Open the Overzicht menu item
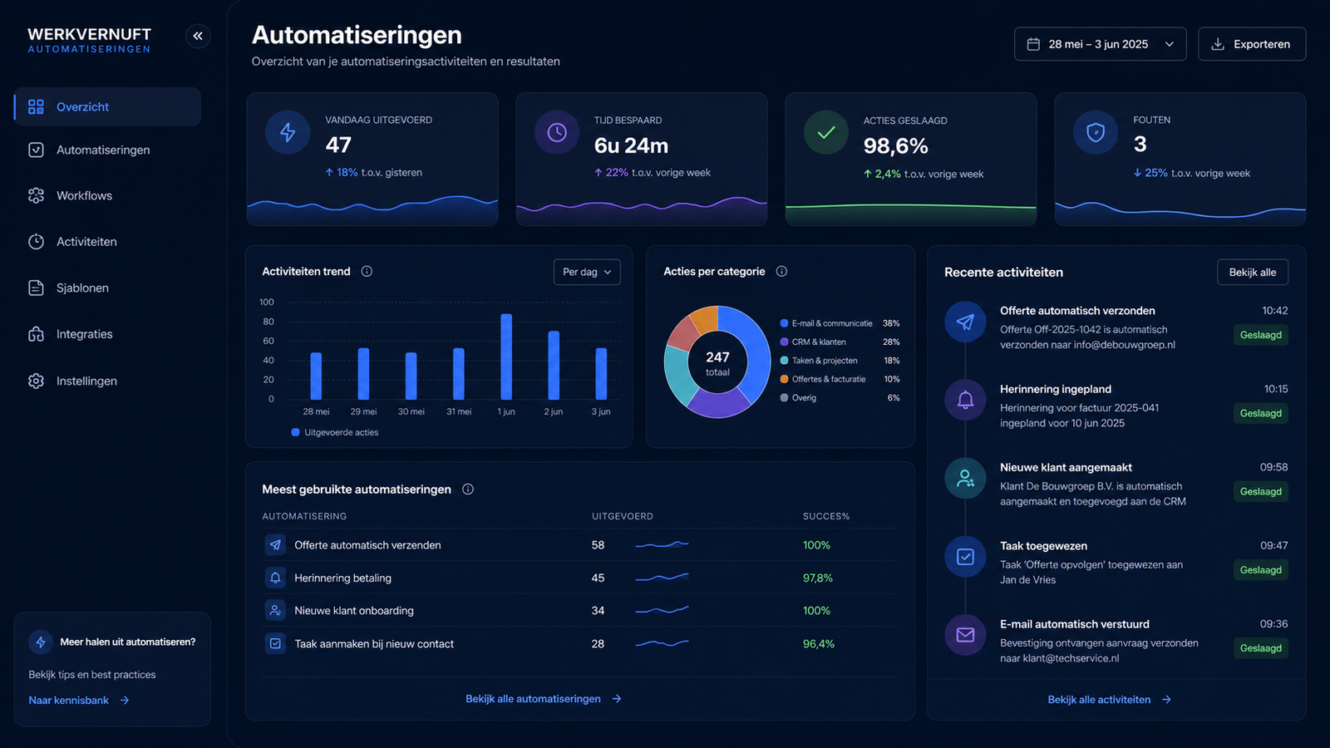This screenshot has height=748, width=1330. tap(107, 106)
